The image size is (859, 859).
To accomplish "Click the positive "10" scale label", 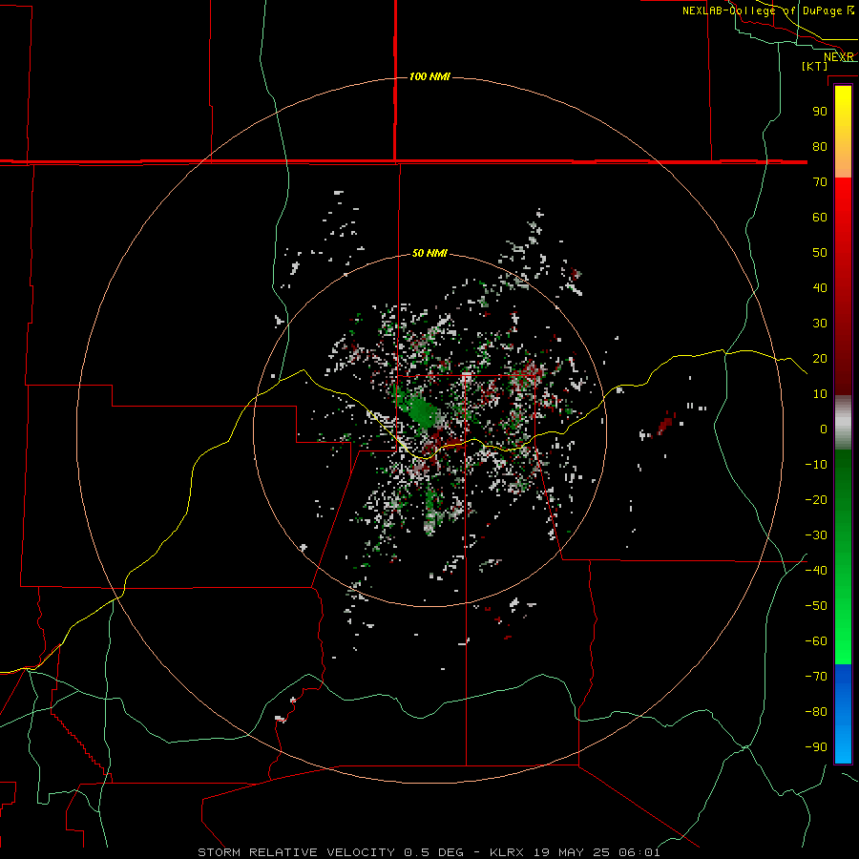I will tap(820, 394).
